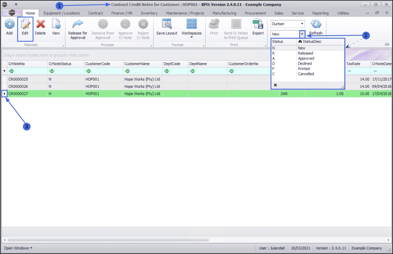Viewport: 393px width, 254px height.
Task: Collapse the ribbon with the chevron
Action: (387, 44)
